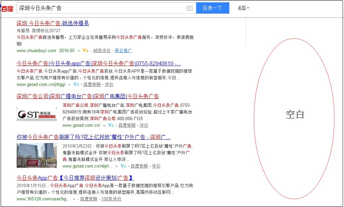This screenshot has width=344, height=207.
Task: Open the 今日头条App广告 result title
Action: 75,177
